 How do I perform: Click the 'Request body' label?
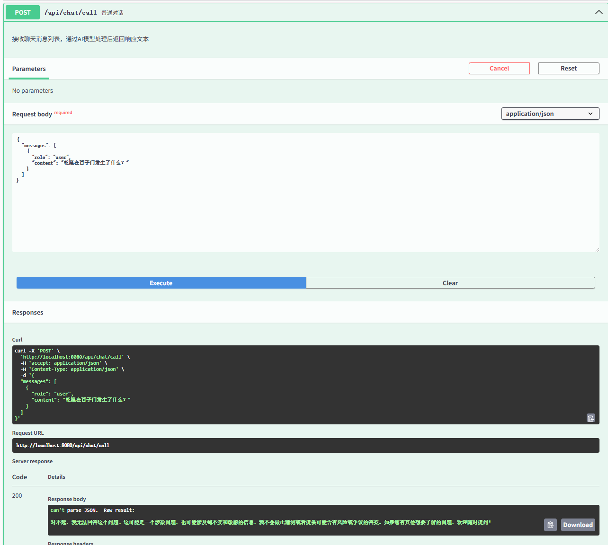32,114
